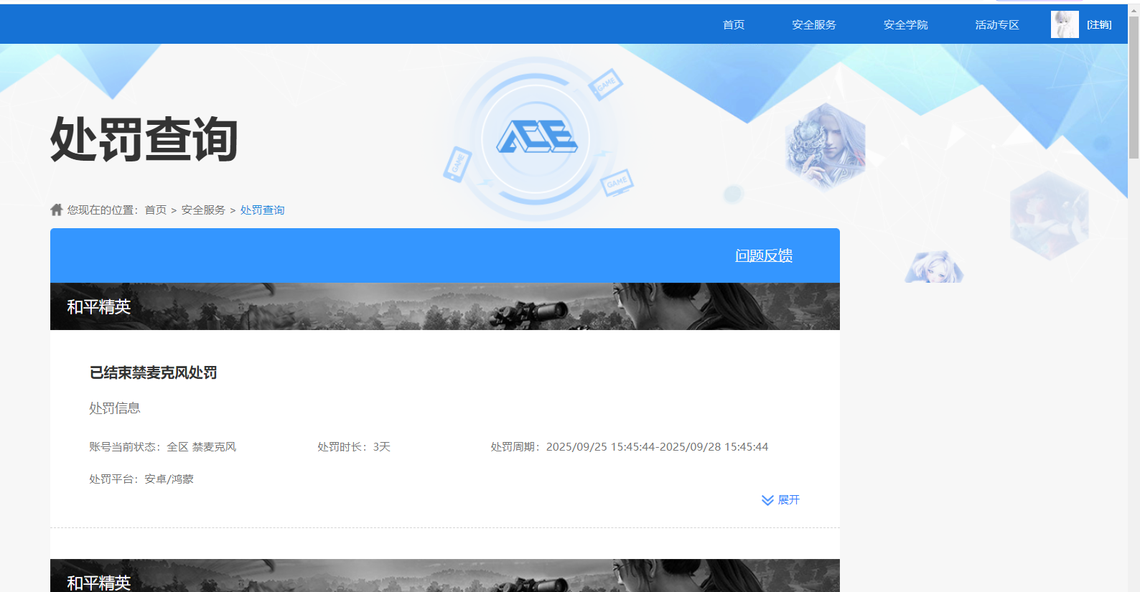Open 首页 in the top navigation bar
The width and height of the screenshot is (1140, 592).
[x=733, y=25]
